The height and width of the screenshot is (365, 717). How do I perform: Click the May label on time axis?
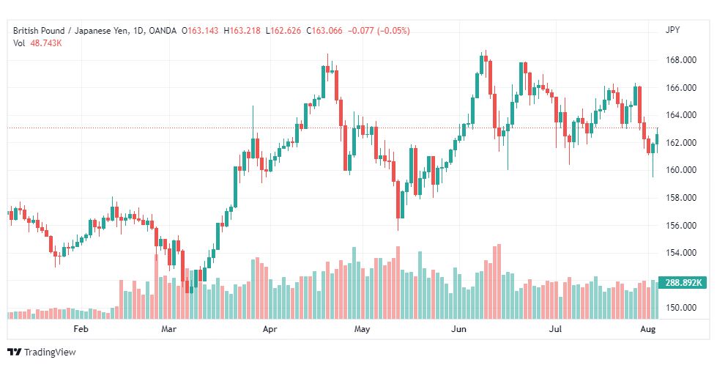(x=362, y=329)
